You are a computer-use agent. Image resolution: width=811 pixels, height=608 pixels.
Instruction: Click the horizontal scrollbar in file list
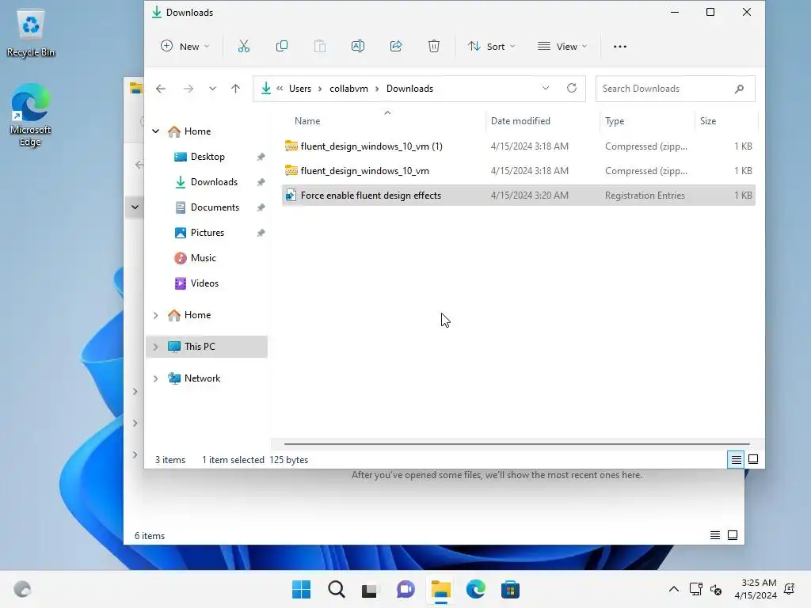point(516,443)
